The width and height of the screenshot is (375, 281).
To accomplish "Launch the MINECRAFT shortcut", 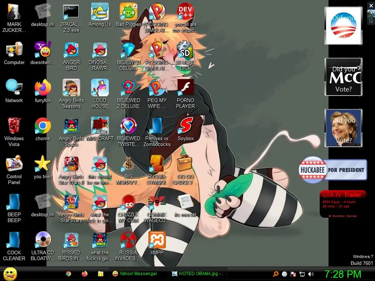I will point(100,129).
